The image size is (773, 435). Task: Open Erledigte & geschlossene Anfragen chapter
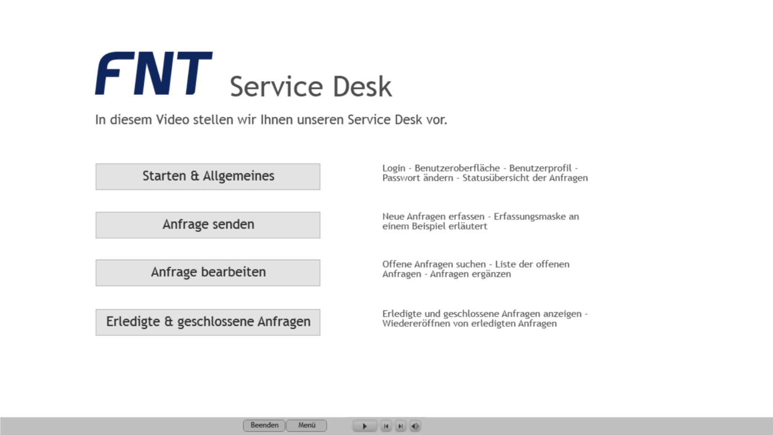pos(208,322)
